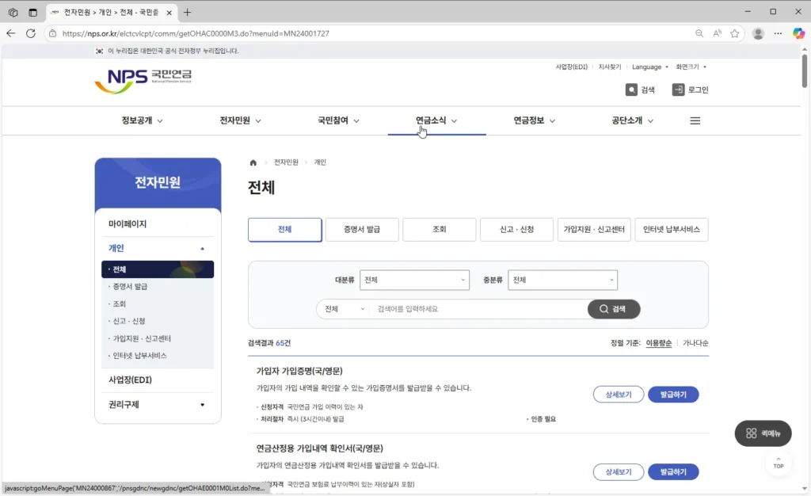Click the tab actions menu icon

(x=32, y=13)
